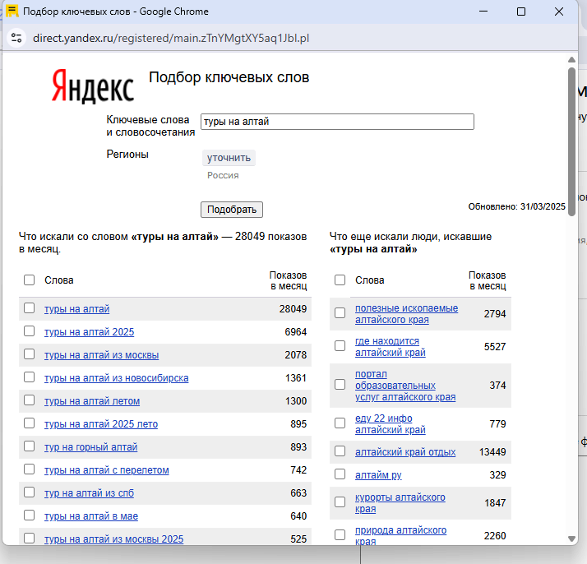This screenshot has height=564, width=587.
Task: Close the Подбор ключевых слов window
Action: pyautogui.click(x=559, y=12)
